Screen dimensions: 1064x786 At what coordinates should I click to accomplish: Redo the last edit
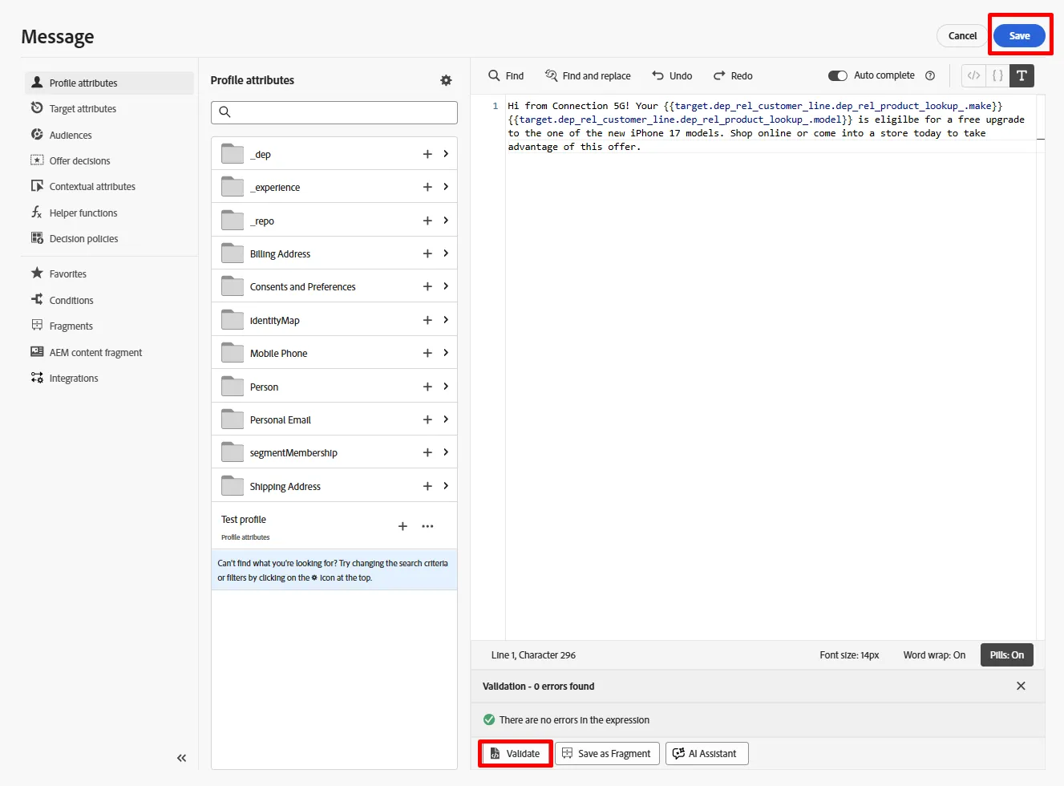pos(733,75)
